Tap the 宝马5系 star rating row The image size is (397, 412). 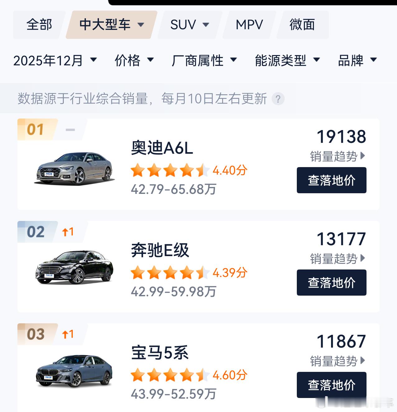[x=189, y=375]
